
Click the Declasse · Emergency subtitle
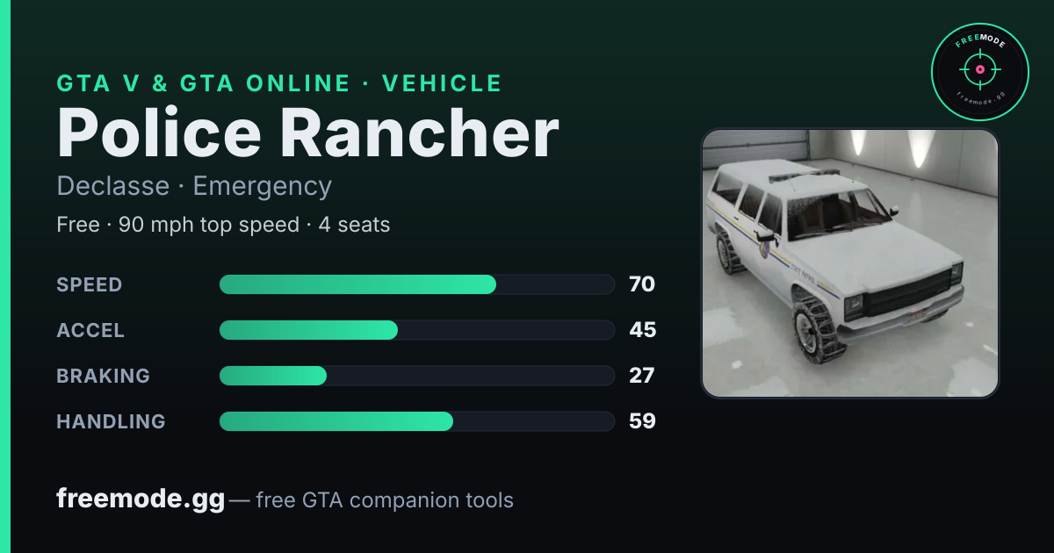click(x=194, y=186)
